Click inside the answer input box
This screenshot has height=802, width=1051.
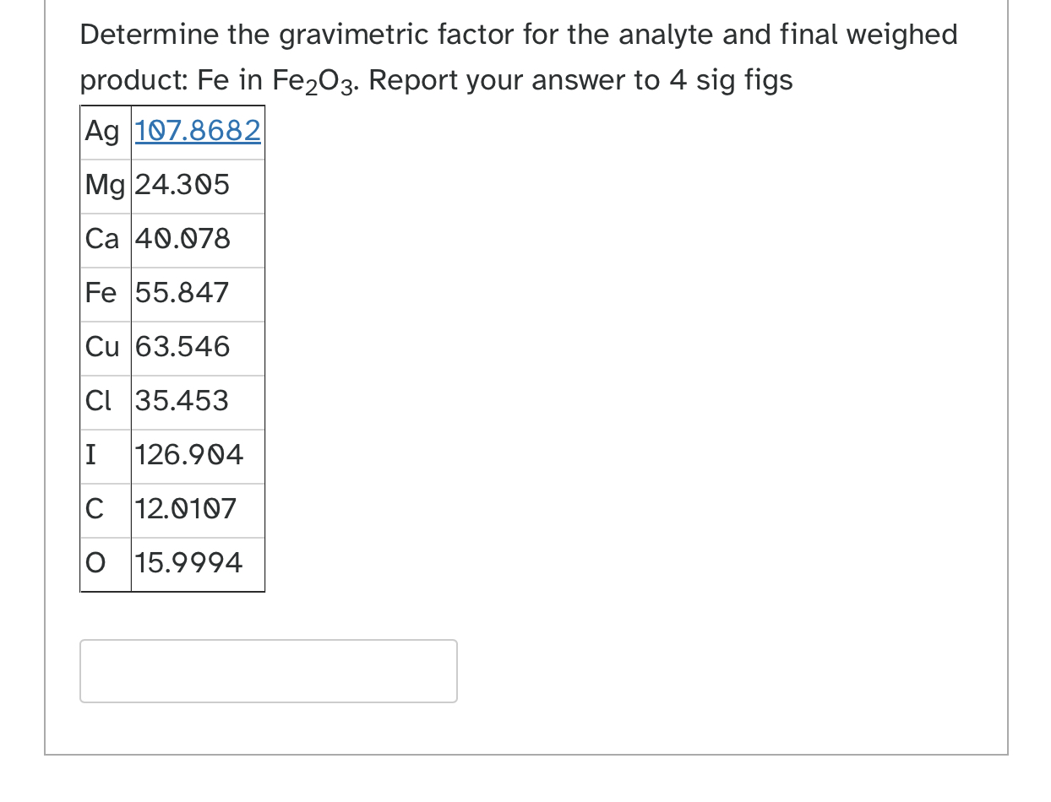[x=268, y=670]
